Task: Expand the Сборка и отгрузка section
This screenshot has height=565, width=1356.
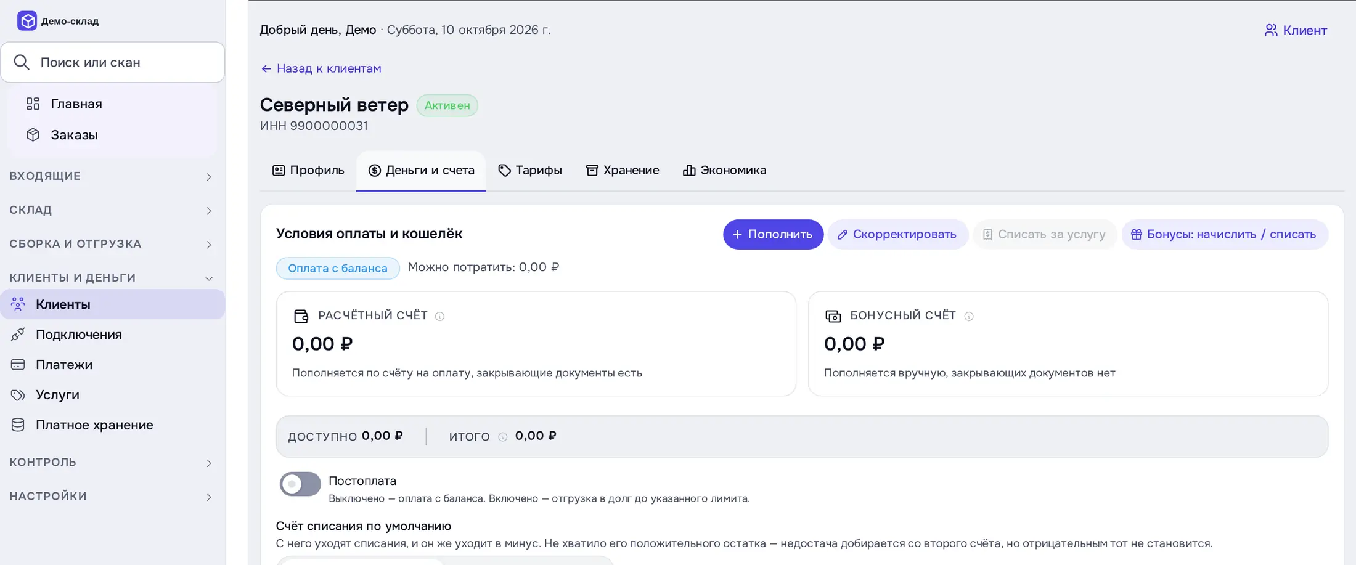Action: coord(112,244)
